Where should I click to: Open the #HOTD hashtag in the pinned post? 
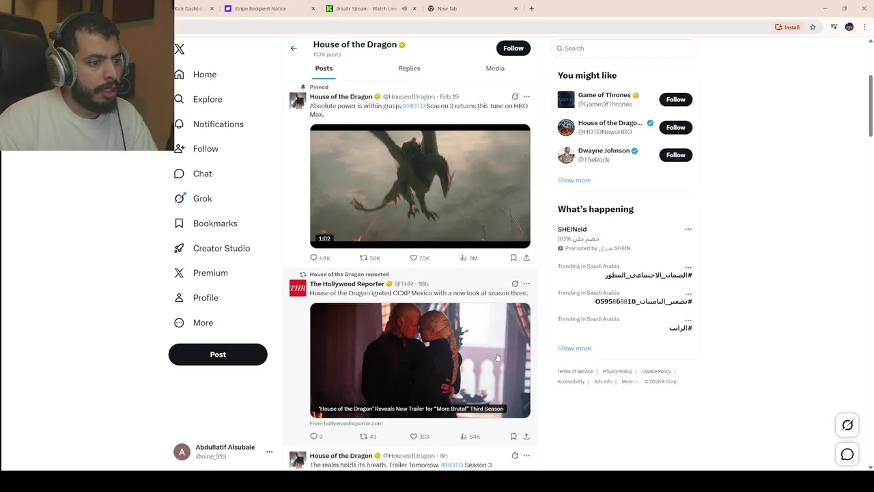[x=414, y=106]
